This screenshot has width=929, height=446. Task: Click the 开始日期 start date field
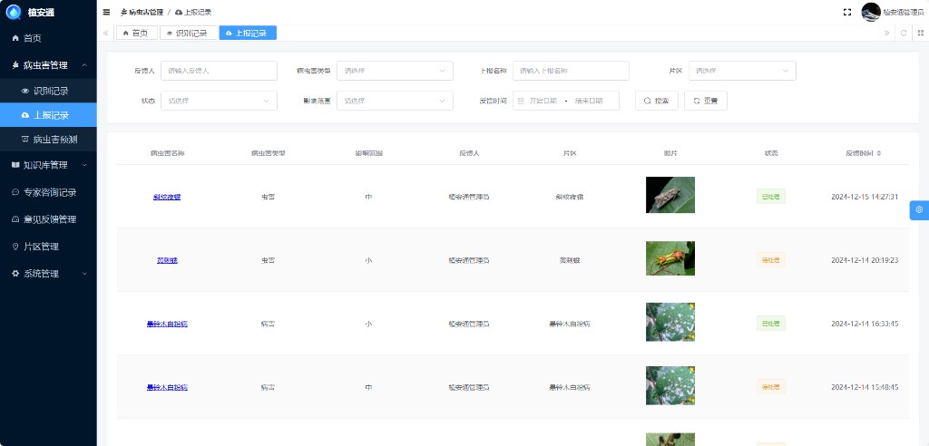pyautogui.click(x=543, y=101)
